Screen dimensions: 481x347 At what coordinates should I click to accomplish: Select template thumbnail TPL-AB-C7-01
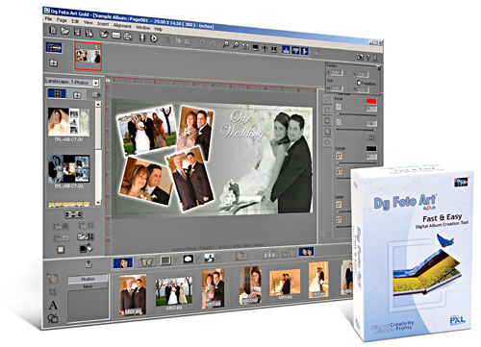pyautogui.click(x=68, y=122)
